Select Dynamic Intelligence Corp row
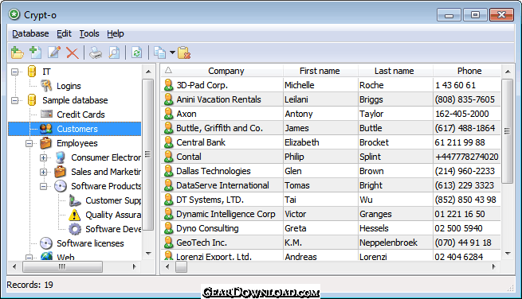Image resolution: width=522 pixels, height=299 pixels. pos(331,214)
